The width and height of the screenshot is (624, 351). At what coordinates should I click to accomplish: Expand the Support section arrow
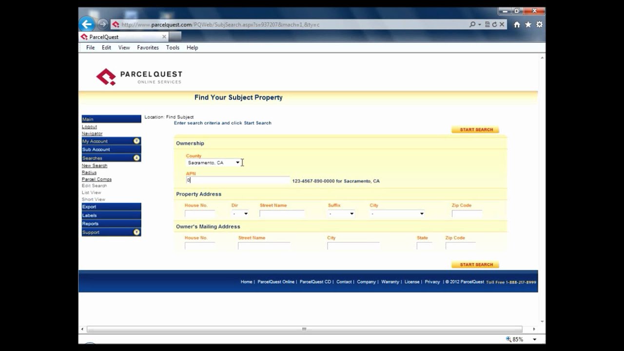coord(136,232)
